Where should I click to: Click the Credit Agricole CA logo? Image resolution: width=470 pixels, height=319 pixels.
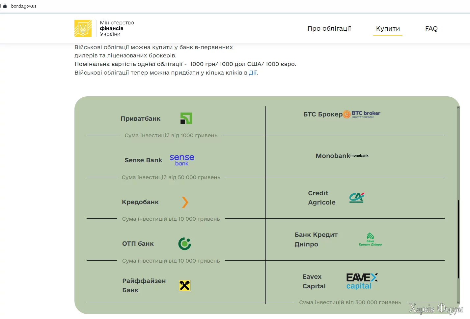[x=357, y=198]
